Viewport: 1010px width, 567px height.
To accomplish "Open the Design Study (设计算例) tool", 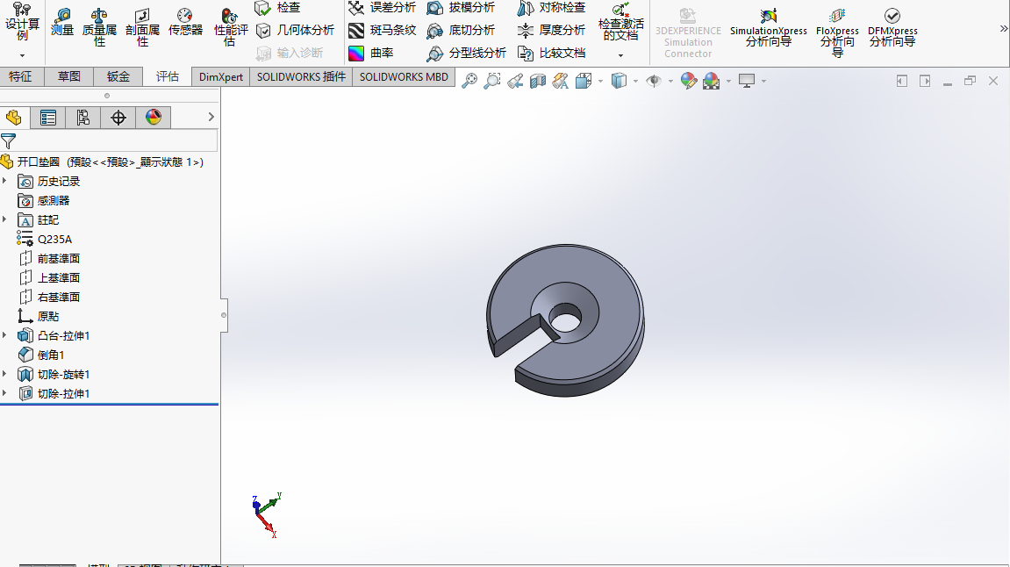I will [22, 23].
